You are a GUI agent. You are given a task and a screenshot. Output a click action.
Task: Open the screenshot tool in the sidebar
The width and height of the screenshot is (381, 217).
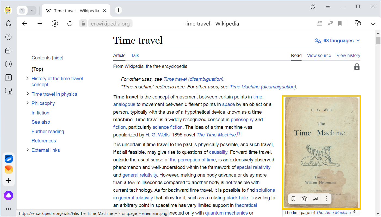click(8, 91)
